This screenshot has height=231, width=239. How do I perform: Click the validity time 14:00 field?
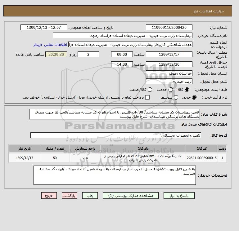pyautogui.click(x=122, y=64)
